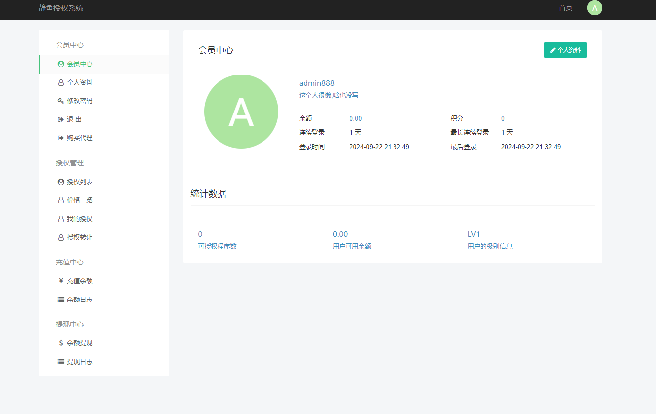Screen dimensions: 656x414
Task: Open the top-right avatar user menu
Action: pos(594,8)
